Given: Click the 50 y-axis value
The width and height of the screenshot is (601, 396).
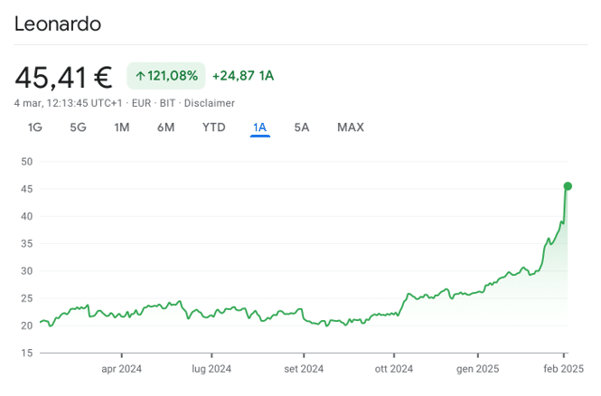Looking at the screenshot, I should point(27,162).
